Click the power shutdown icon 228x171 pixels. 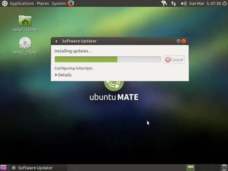225,3
